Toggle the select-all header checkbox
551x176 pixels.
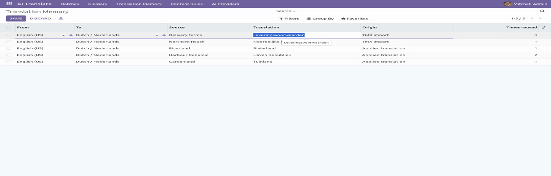(8, 28)
